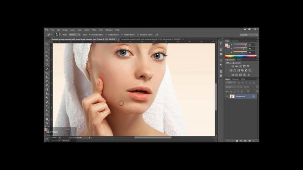Toggle lock image pixels in Layers panel
The height and width of the screenshot is (170, 303).
[x=235, y=92]
